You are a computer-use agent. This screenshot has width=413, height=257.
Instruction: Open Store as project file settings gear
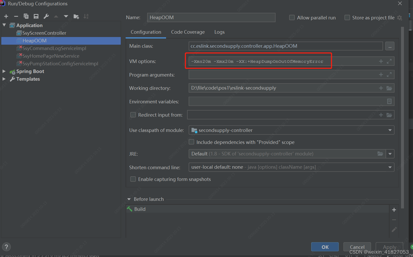(x=400, y=18)
